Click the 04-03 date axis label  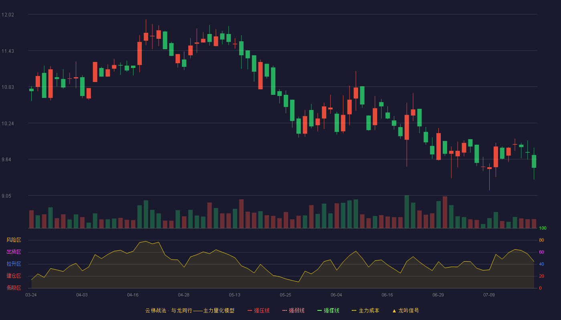click(x=82, y=295)
